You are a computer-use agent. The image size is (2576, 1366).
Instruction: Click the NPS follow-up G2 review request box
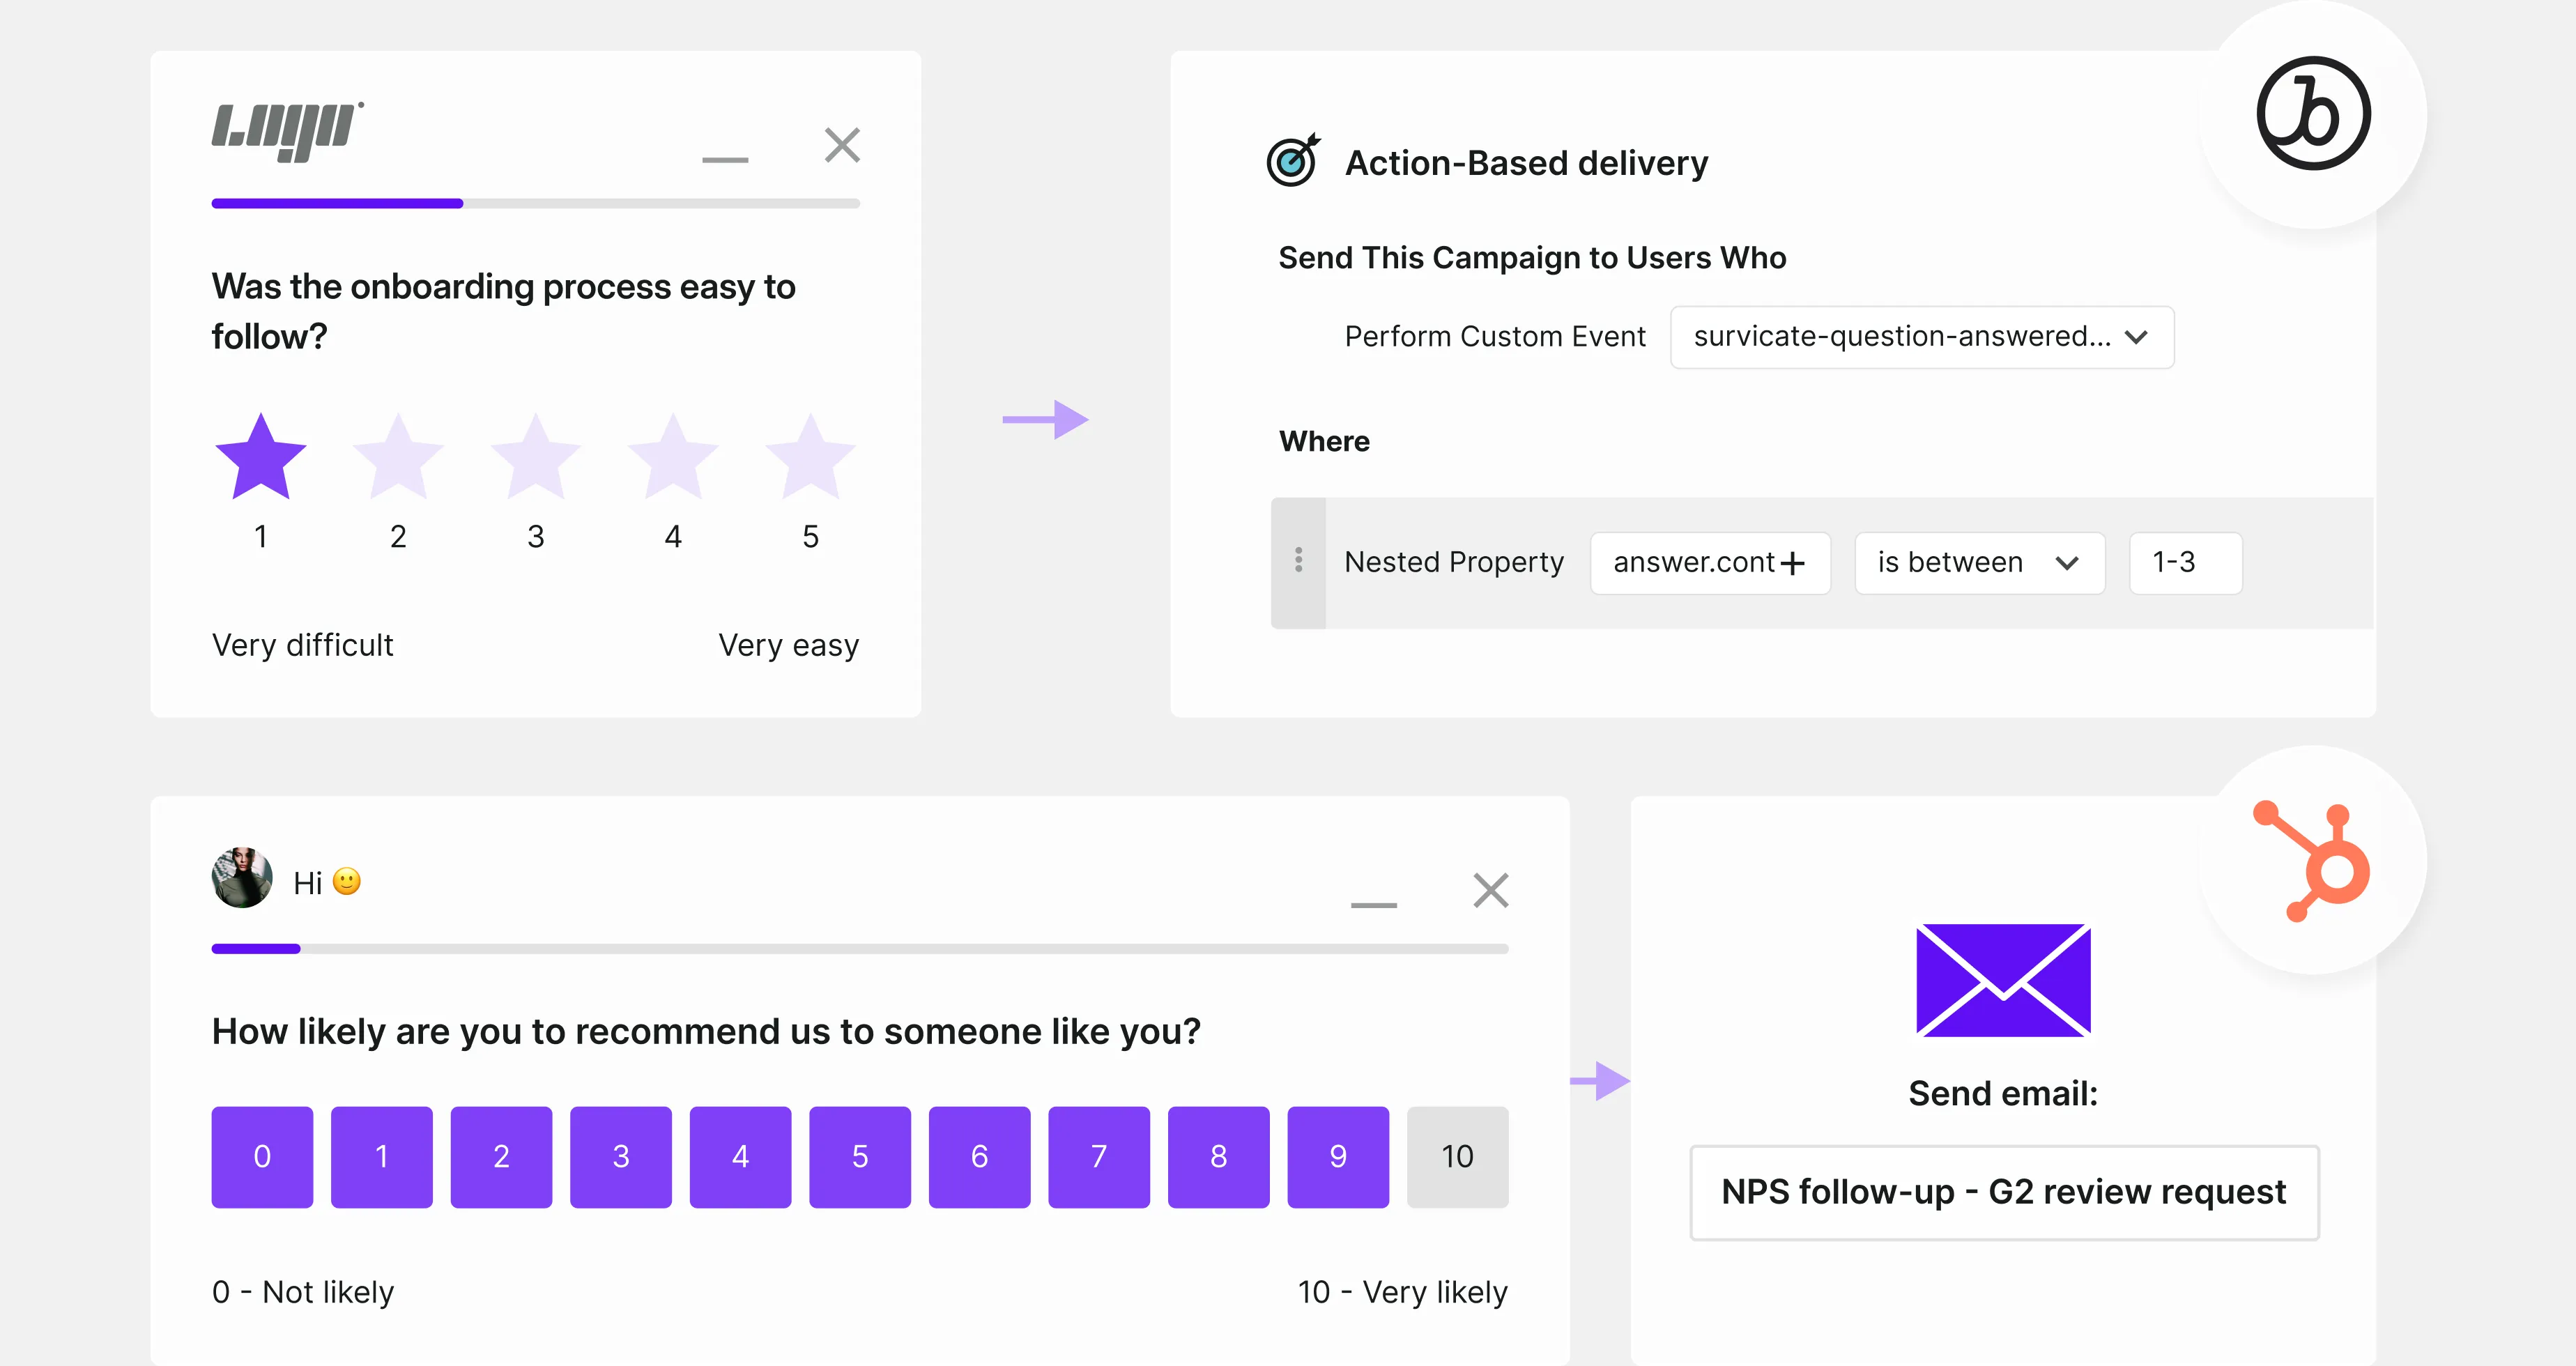pos(2003,1192)
